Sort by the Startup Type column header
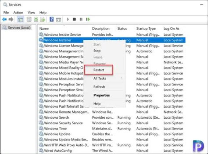The height and width of the screenshot is (154, 208). (x=146, y=28)
